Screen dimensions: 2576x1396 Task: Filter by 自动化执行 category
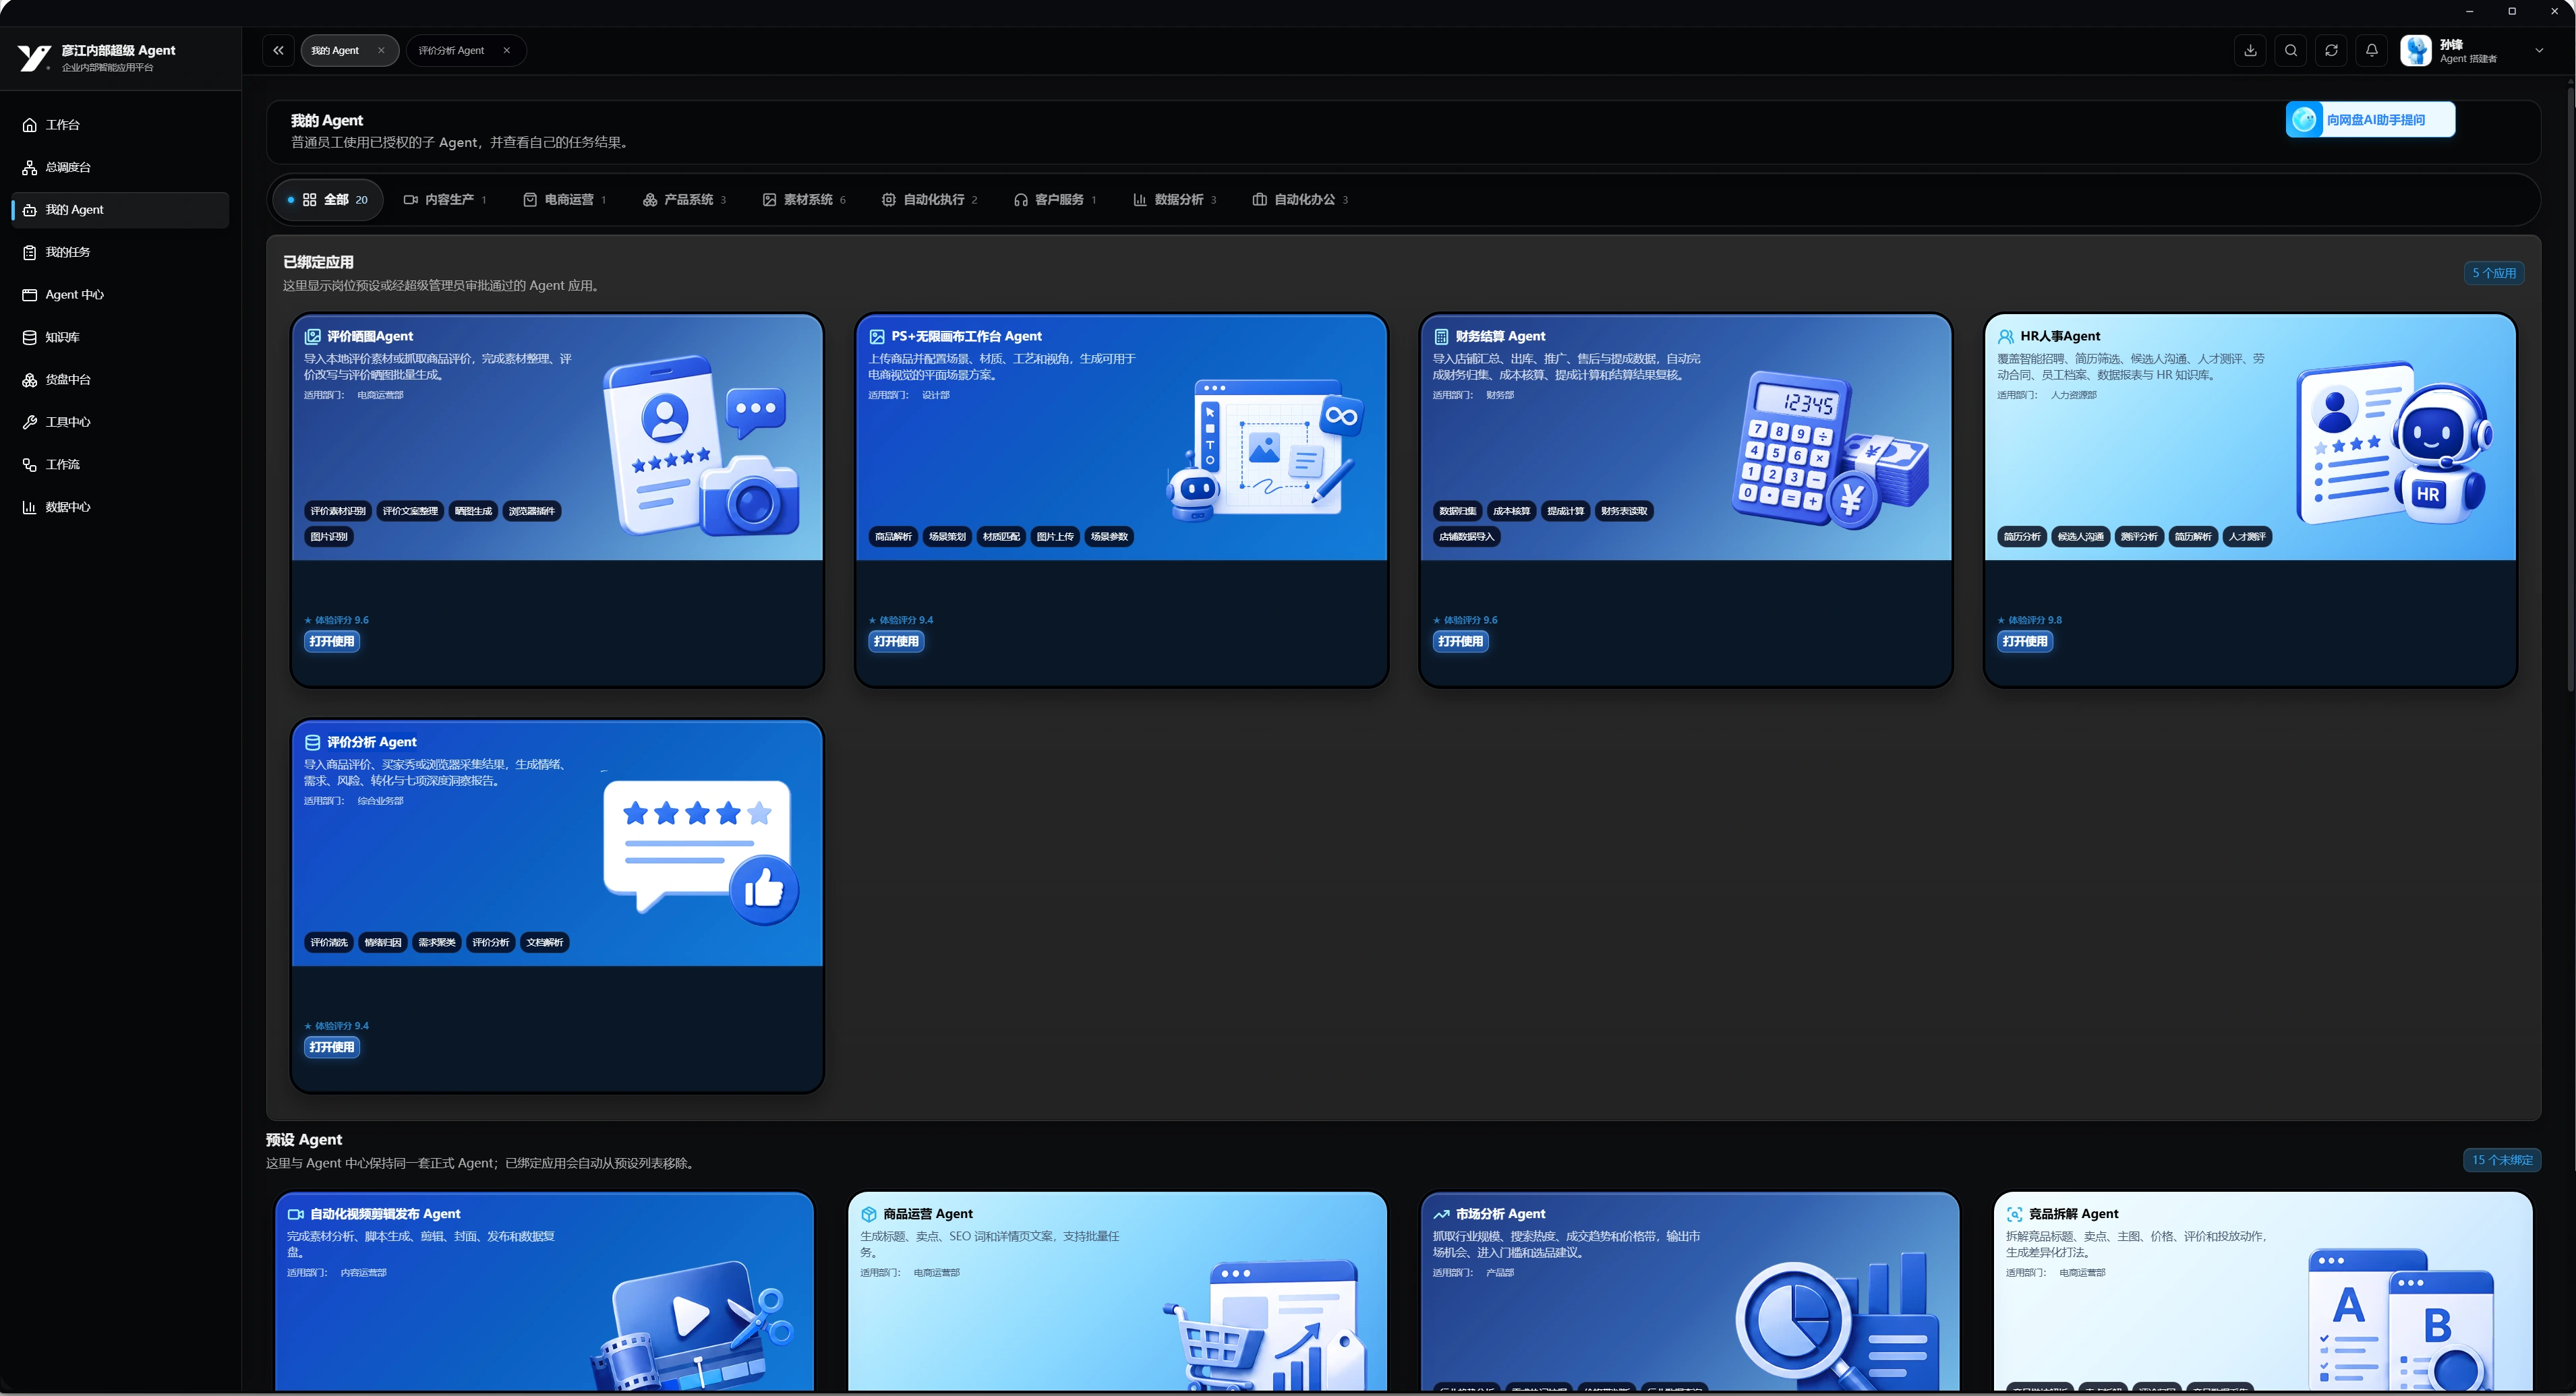click(x=930, y=200)
